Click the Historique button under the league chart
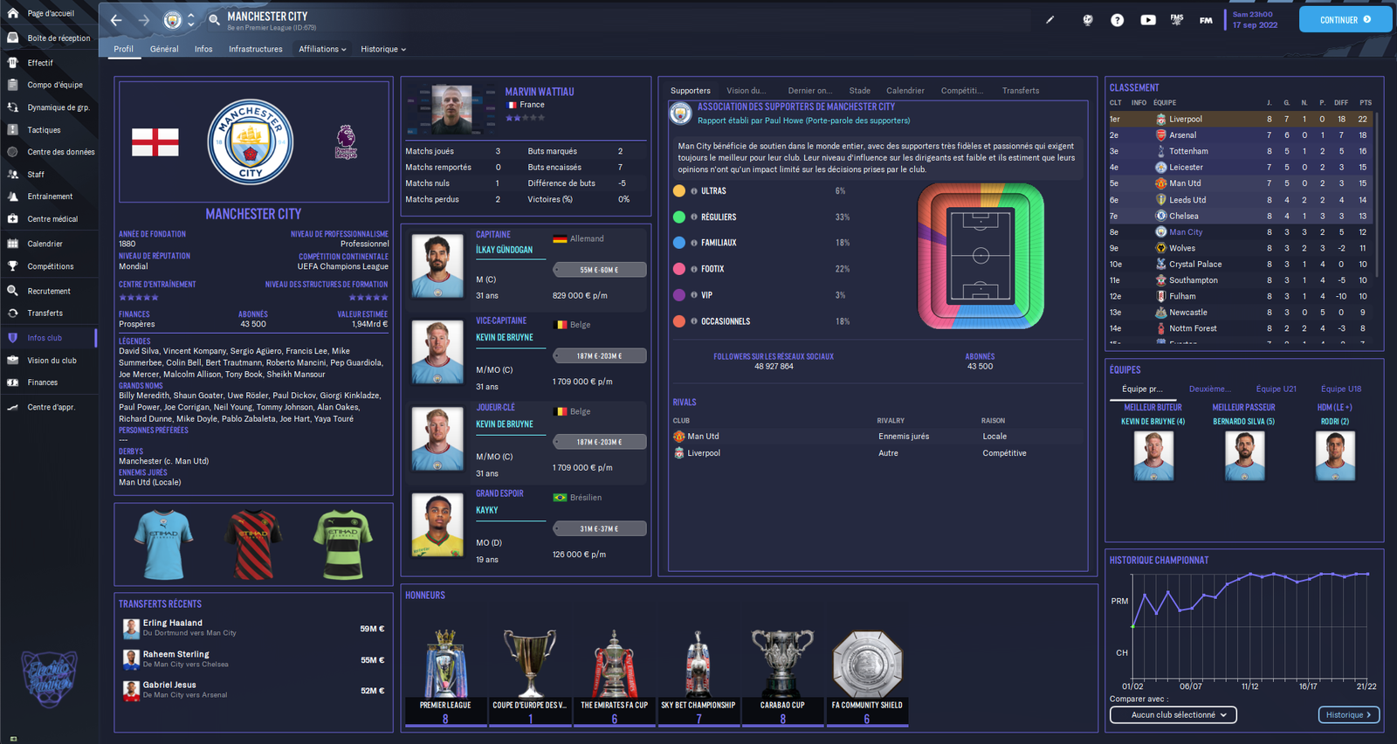Image resolution: width=1397 pixels, height=744 pixels. [x=1348, y=715]
